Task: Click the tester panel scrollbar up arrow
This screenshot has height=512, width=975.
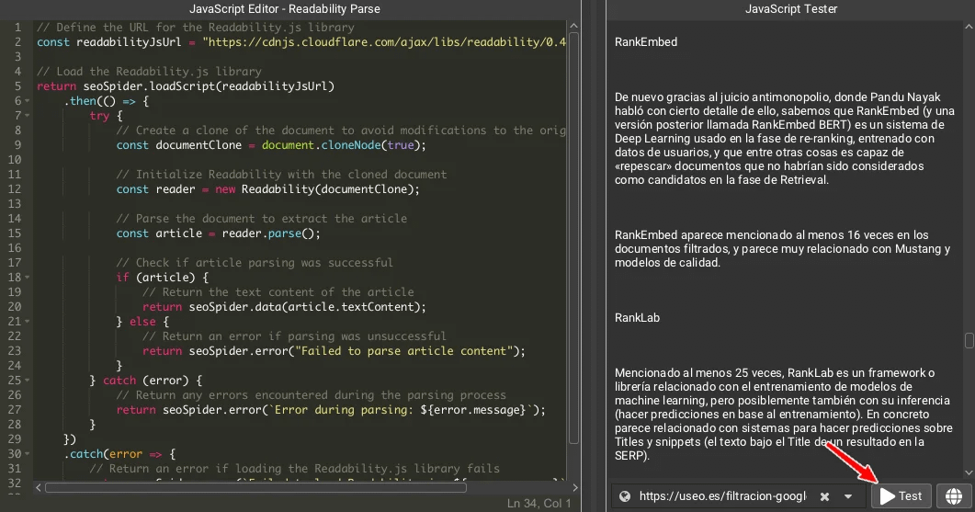Action: click(969, 26)
